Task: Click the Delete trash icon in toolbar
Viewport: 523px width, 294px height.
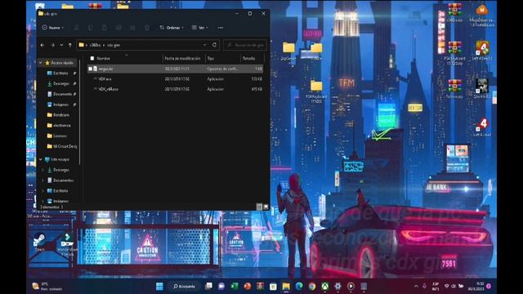Action: point(147,28)
